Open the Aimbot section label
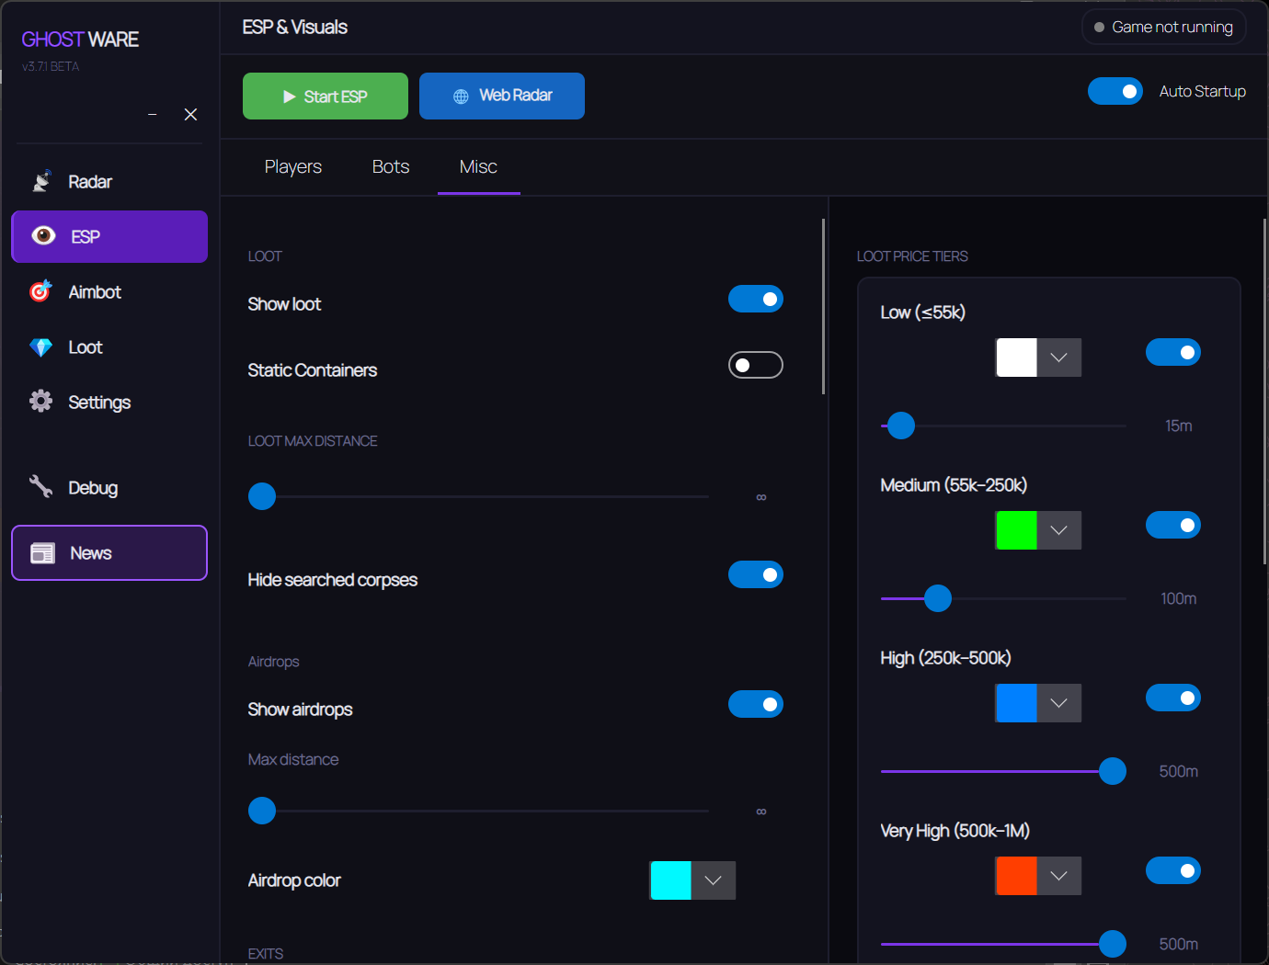The width and height of the screenshot is (1269, 965). (95, 292)
